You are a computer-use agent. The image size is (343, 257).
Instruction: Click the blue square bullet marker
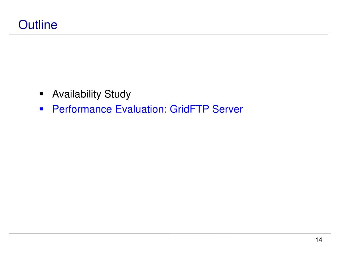point(41,109)
